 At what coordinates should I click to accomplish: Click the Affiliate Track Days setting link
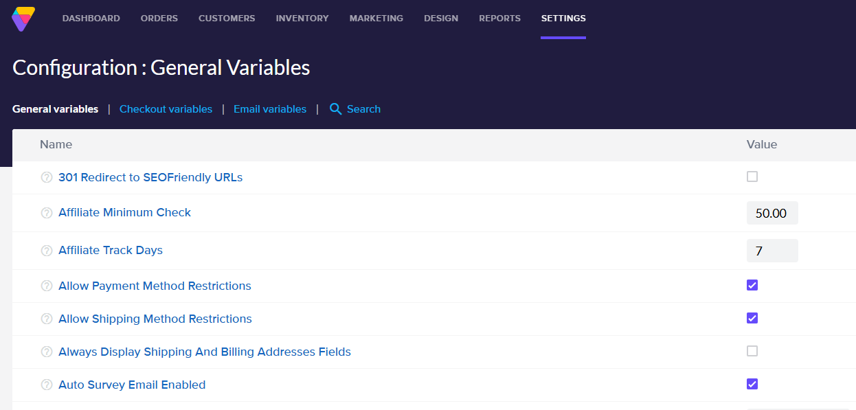(x=110, y=250)
